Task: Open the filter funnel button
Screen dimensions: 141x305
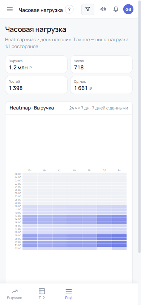Action: tap(88, 9)
